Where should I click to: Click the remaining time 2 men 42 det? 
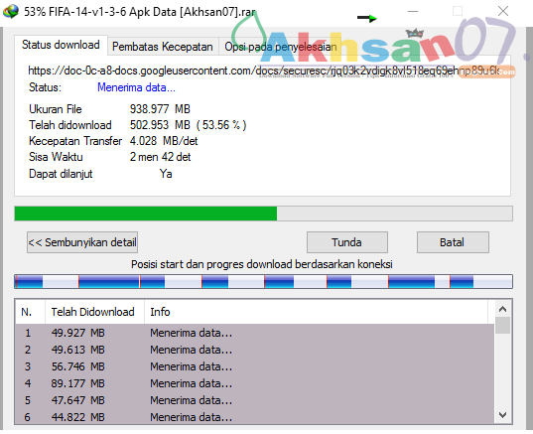point(160,157)
